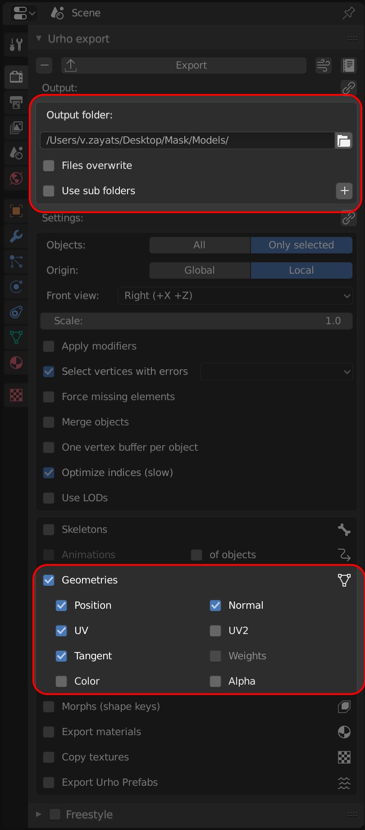Viewport: 365px width, 830px height.
Task: Switch to Modifier properties wrench tab
Action: point(16,236)
